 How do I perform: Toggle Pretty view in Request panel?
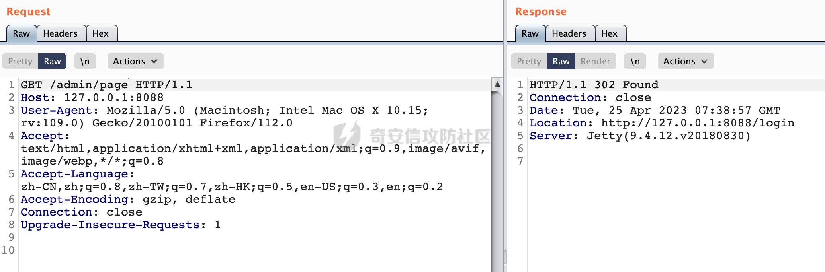pos(20,62)
